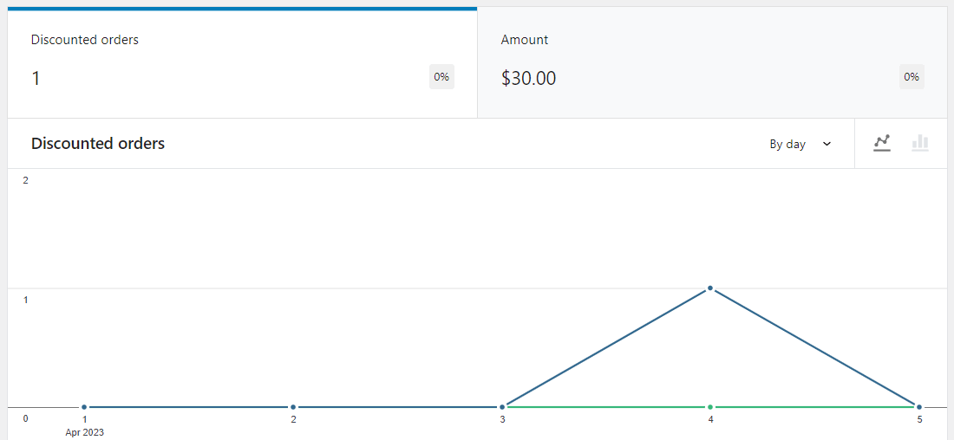Switch to the line chart view

(882, 143)
